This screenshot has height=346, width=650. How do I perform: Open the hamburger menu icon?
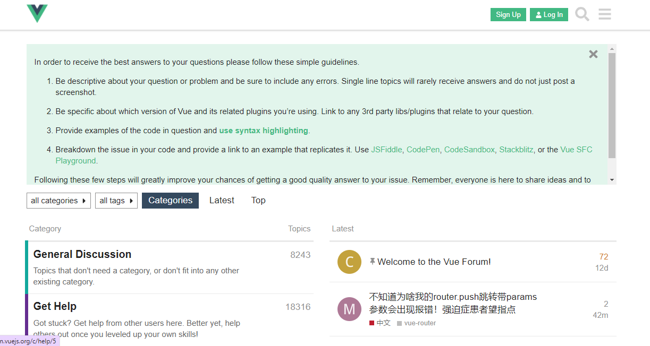(605, 14)
